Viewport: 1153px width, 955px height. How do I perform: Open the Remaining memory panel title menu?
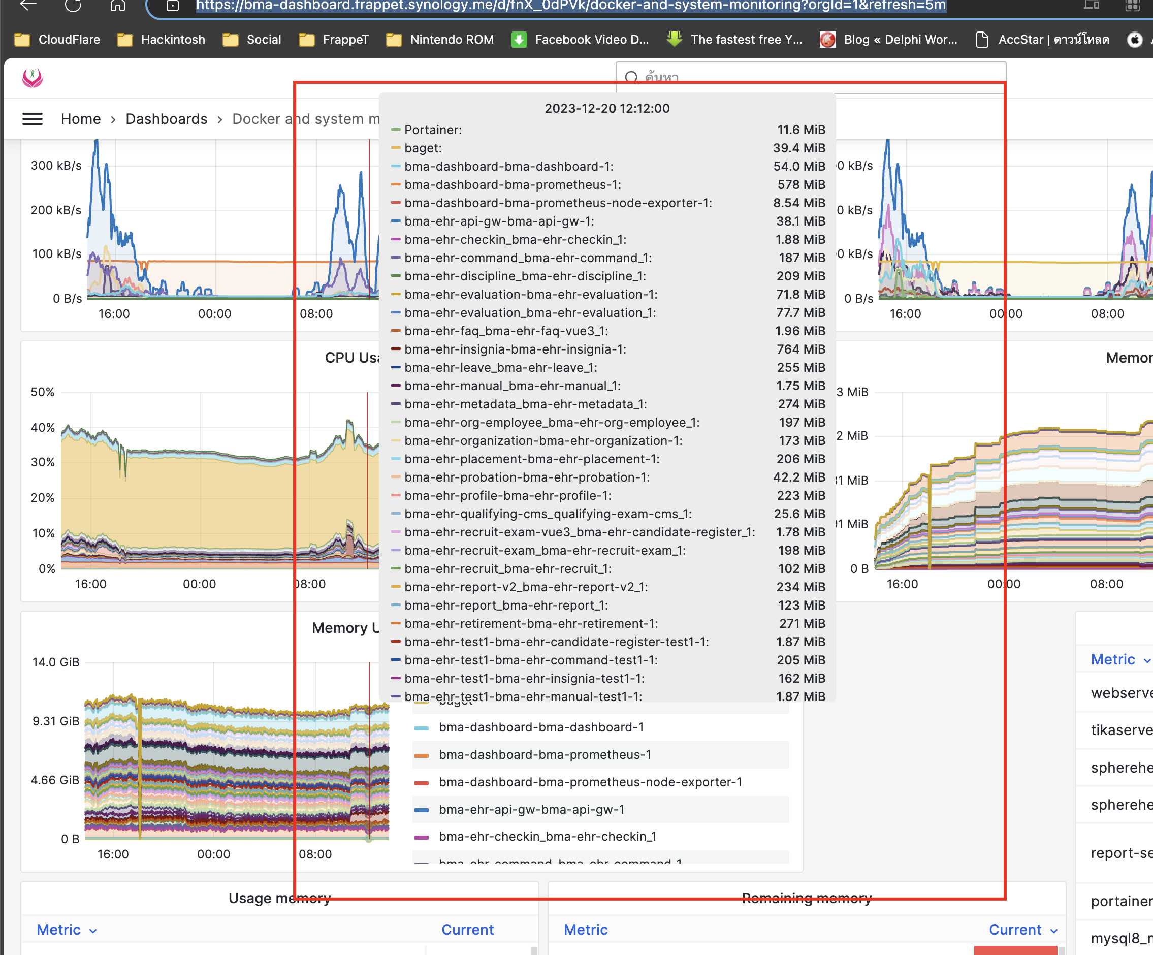tap(807, 898)
